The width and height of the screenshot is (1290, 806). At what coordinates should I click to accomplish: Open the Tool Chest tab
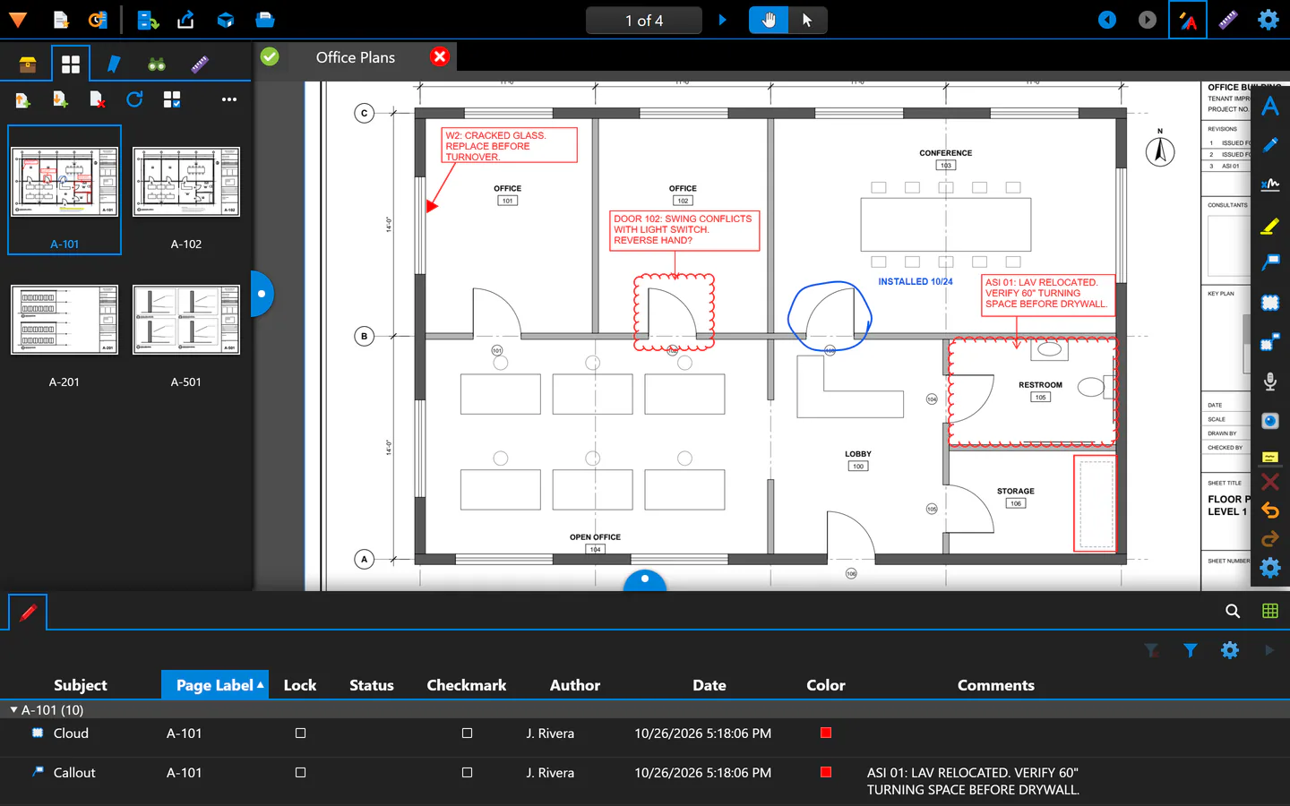pyautogui.click(x=28, y=64)
